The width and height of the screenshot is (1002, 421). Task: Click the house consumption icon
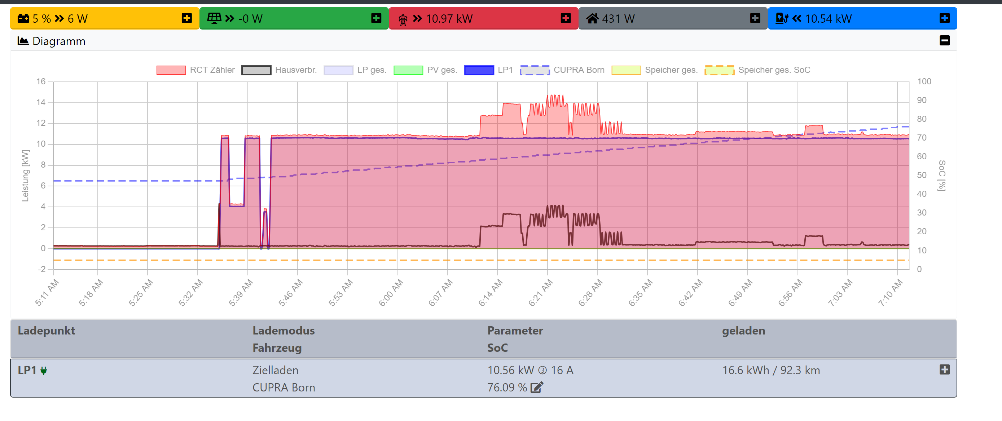592,18
